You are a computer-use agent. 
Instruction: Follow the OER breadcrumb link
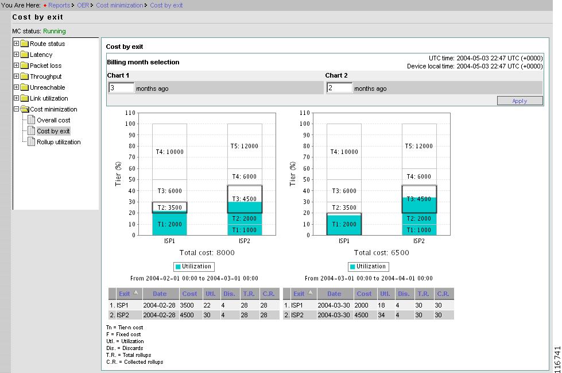83,5
